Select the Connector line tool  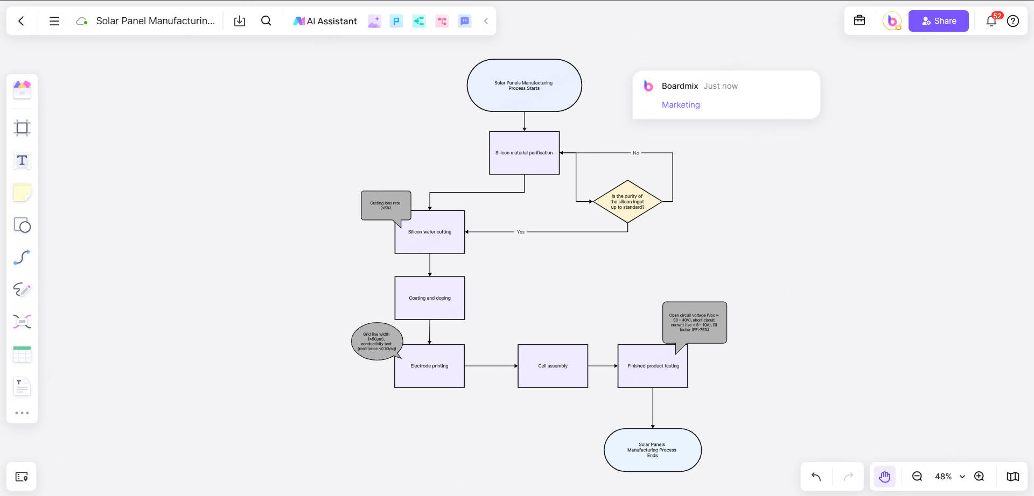(22, 257)
